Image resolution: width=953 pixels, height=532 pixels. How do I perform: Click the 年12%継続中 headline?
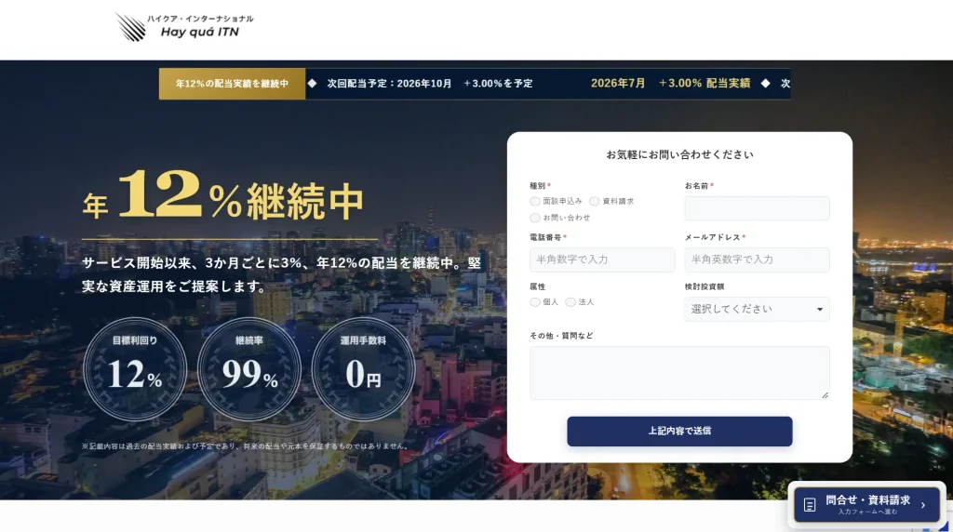pos(223,195)
